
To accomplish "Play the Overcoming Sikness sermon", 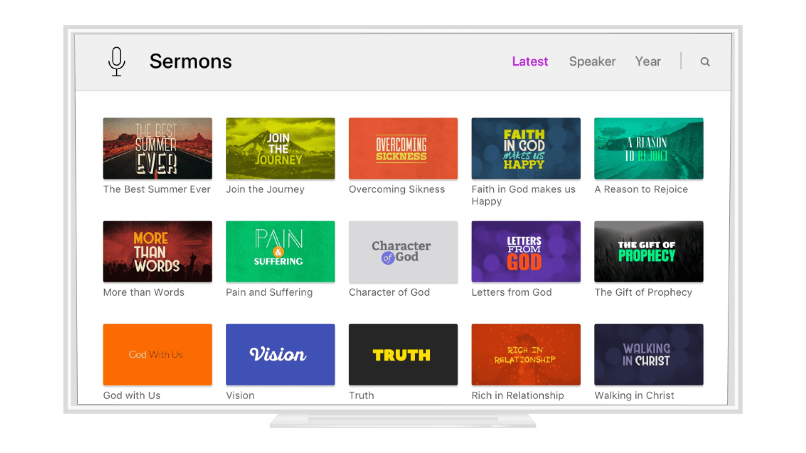I will coord(403,148).
